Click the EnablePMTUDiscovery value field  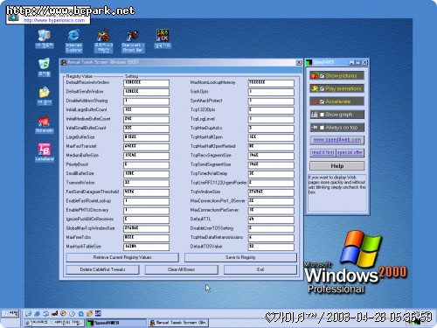pyautogui.click(x=146, y=210)
